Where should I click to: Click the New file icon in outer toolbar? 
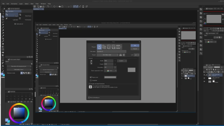(x=38, y=7)
